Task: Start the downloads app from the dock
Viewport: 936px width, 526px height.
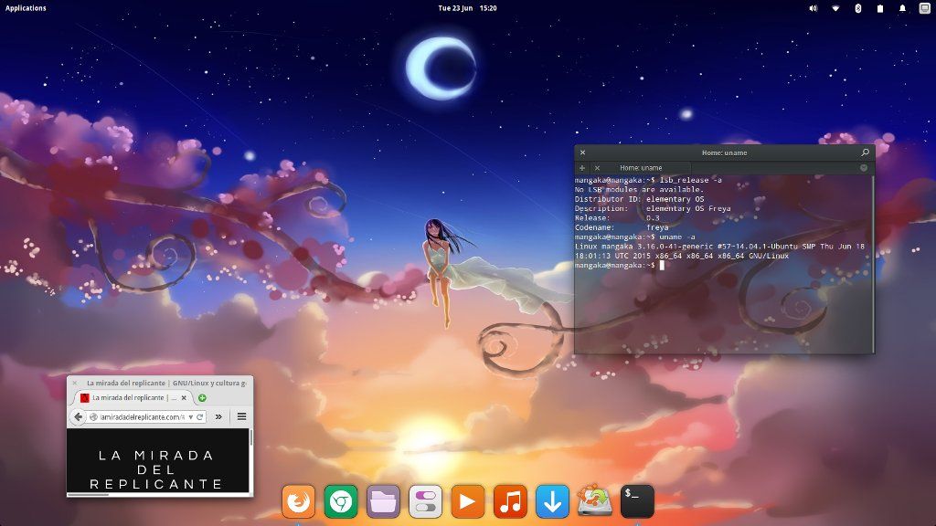Action: 551,500
